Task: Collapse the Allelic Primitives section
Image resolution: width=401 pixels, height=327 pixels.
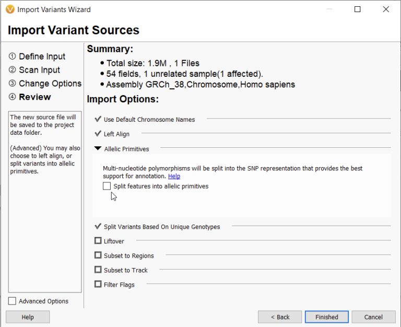Action: [98, 149]
